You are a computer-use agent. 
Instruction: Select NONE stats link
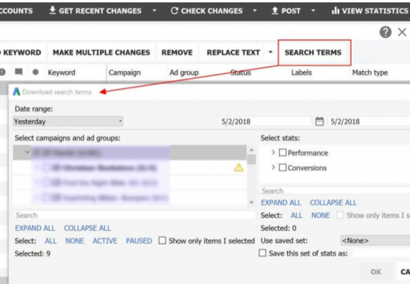tap(321, 215)
